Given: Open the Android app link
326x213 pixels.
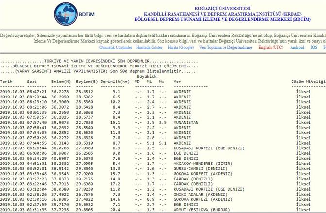Looking at the screenshot, I should point(297,48).
